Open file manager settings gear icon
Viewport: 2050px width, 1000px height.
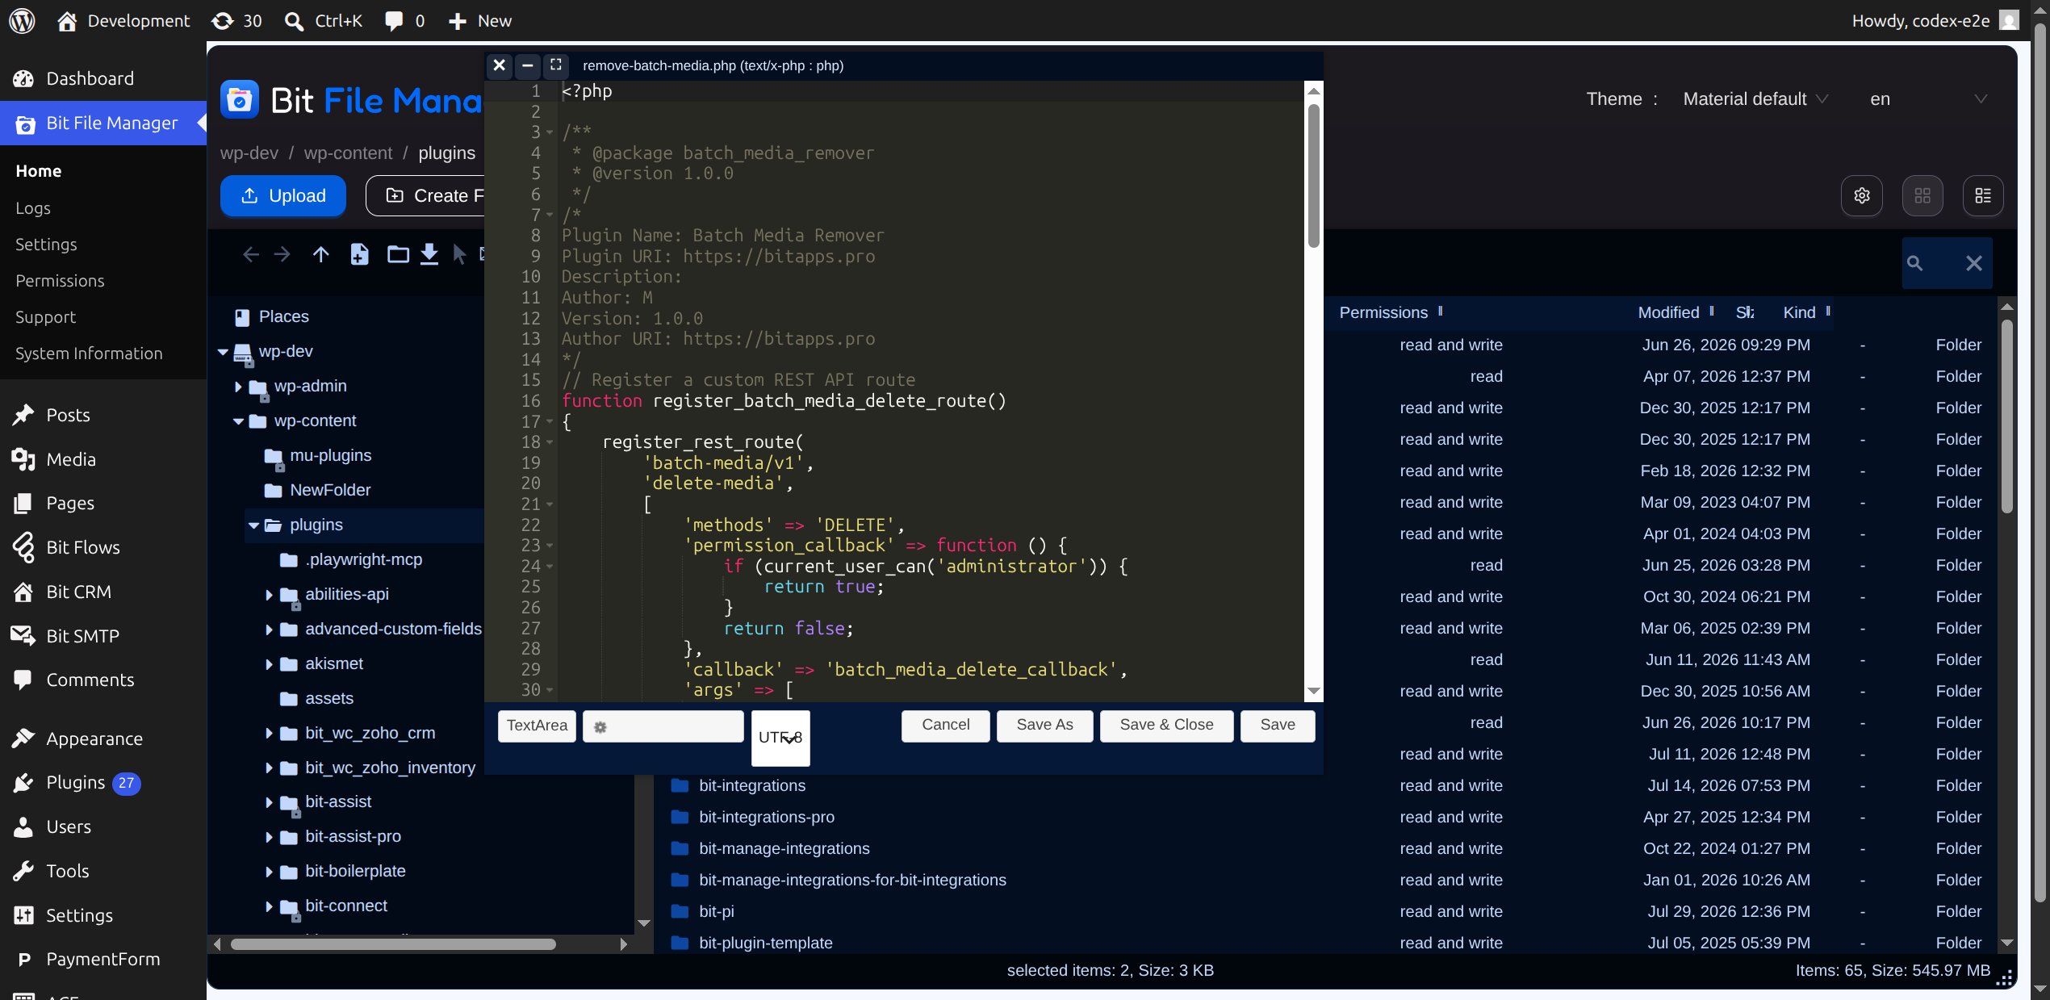pyautogui.click(x=1862, y=195)
